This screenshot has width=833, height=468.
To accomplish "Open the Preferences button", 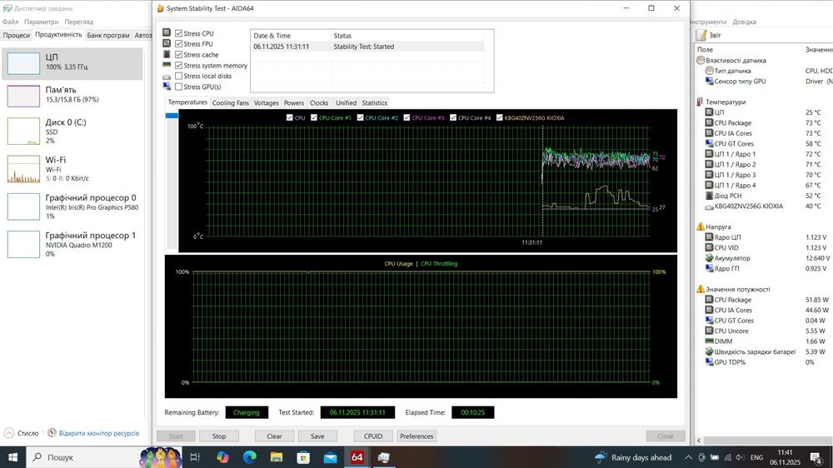I will 416,436.
